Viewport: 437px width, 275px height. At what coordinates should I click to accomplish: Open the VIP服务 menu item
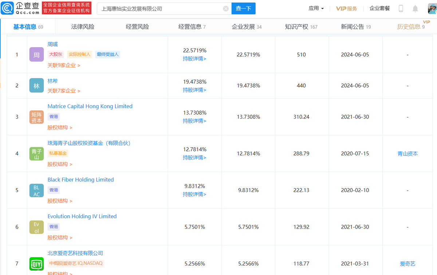tap(346, 8)
